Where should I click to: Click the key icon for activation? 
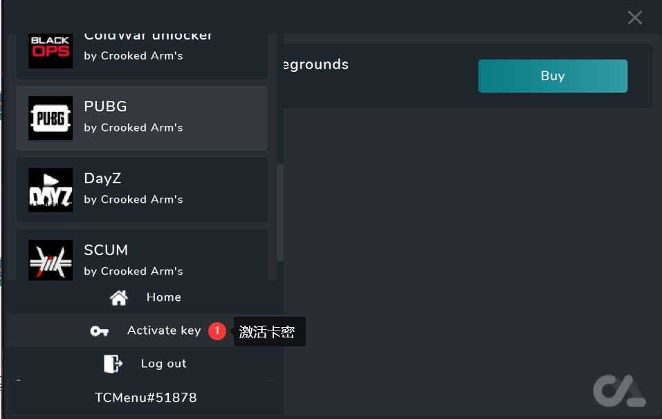[100, 331]
